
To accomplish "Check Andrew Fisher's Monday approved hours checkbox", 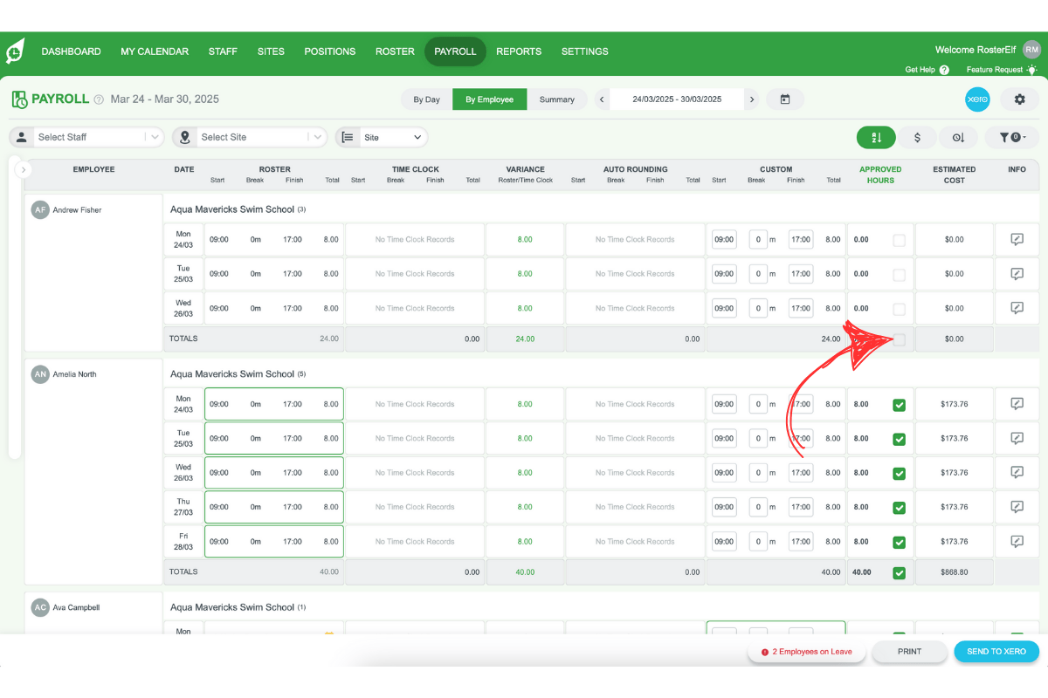I will pos(900,239).
